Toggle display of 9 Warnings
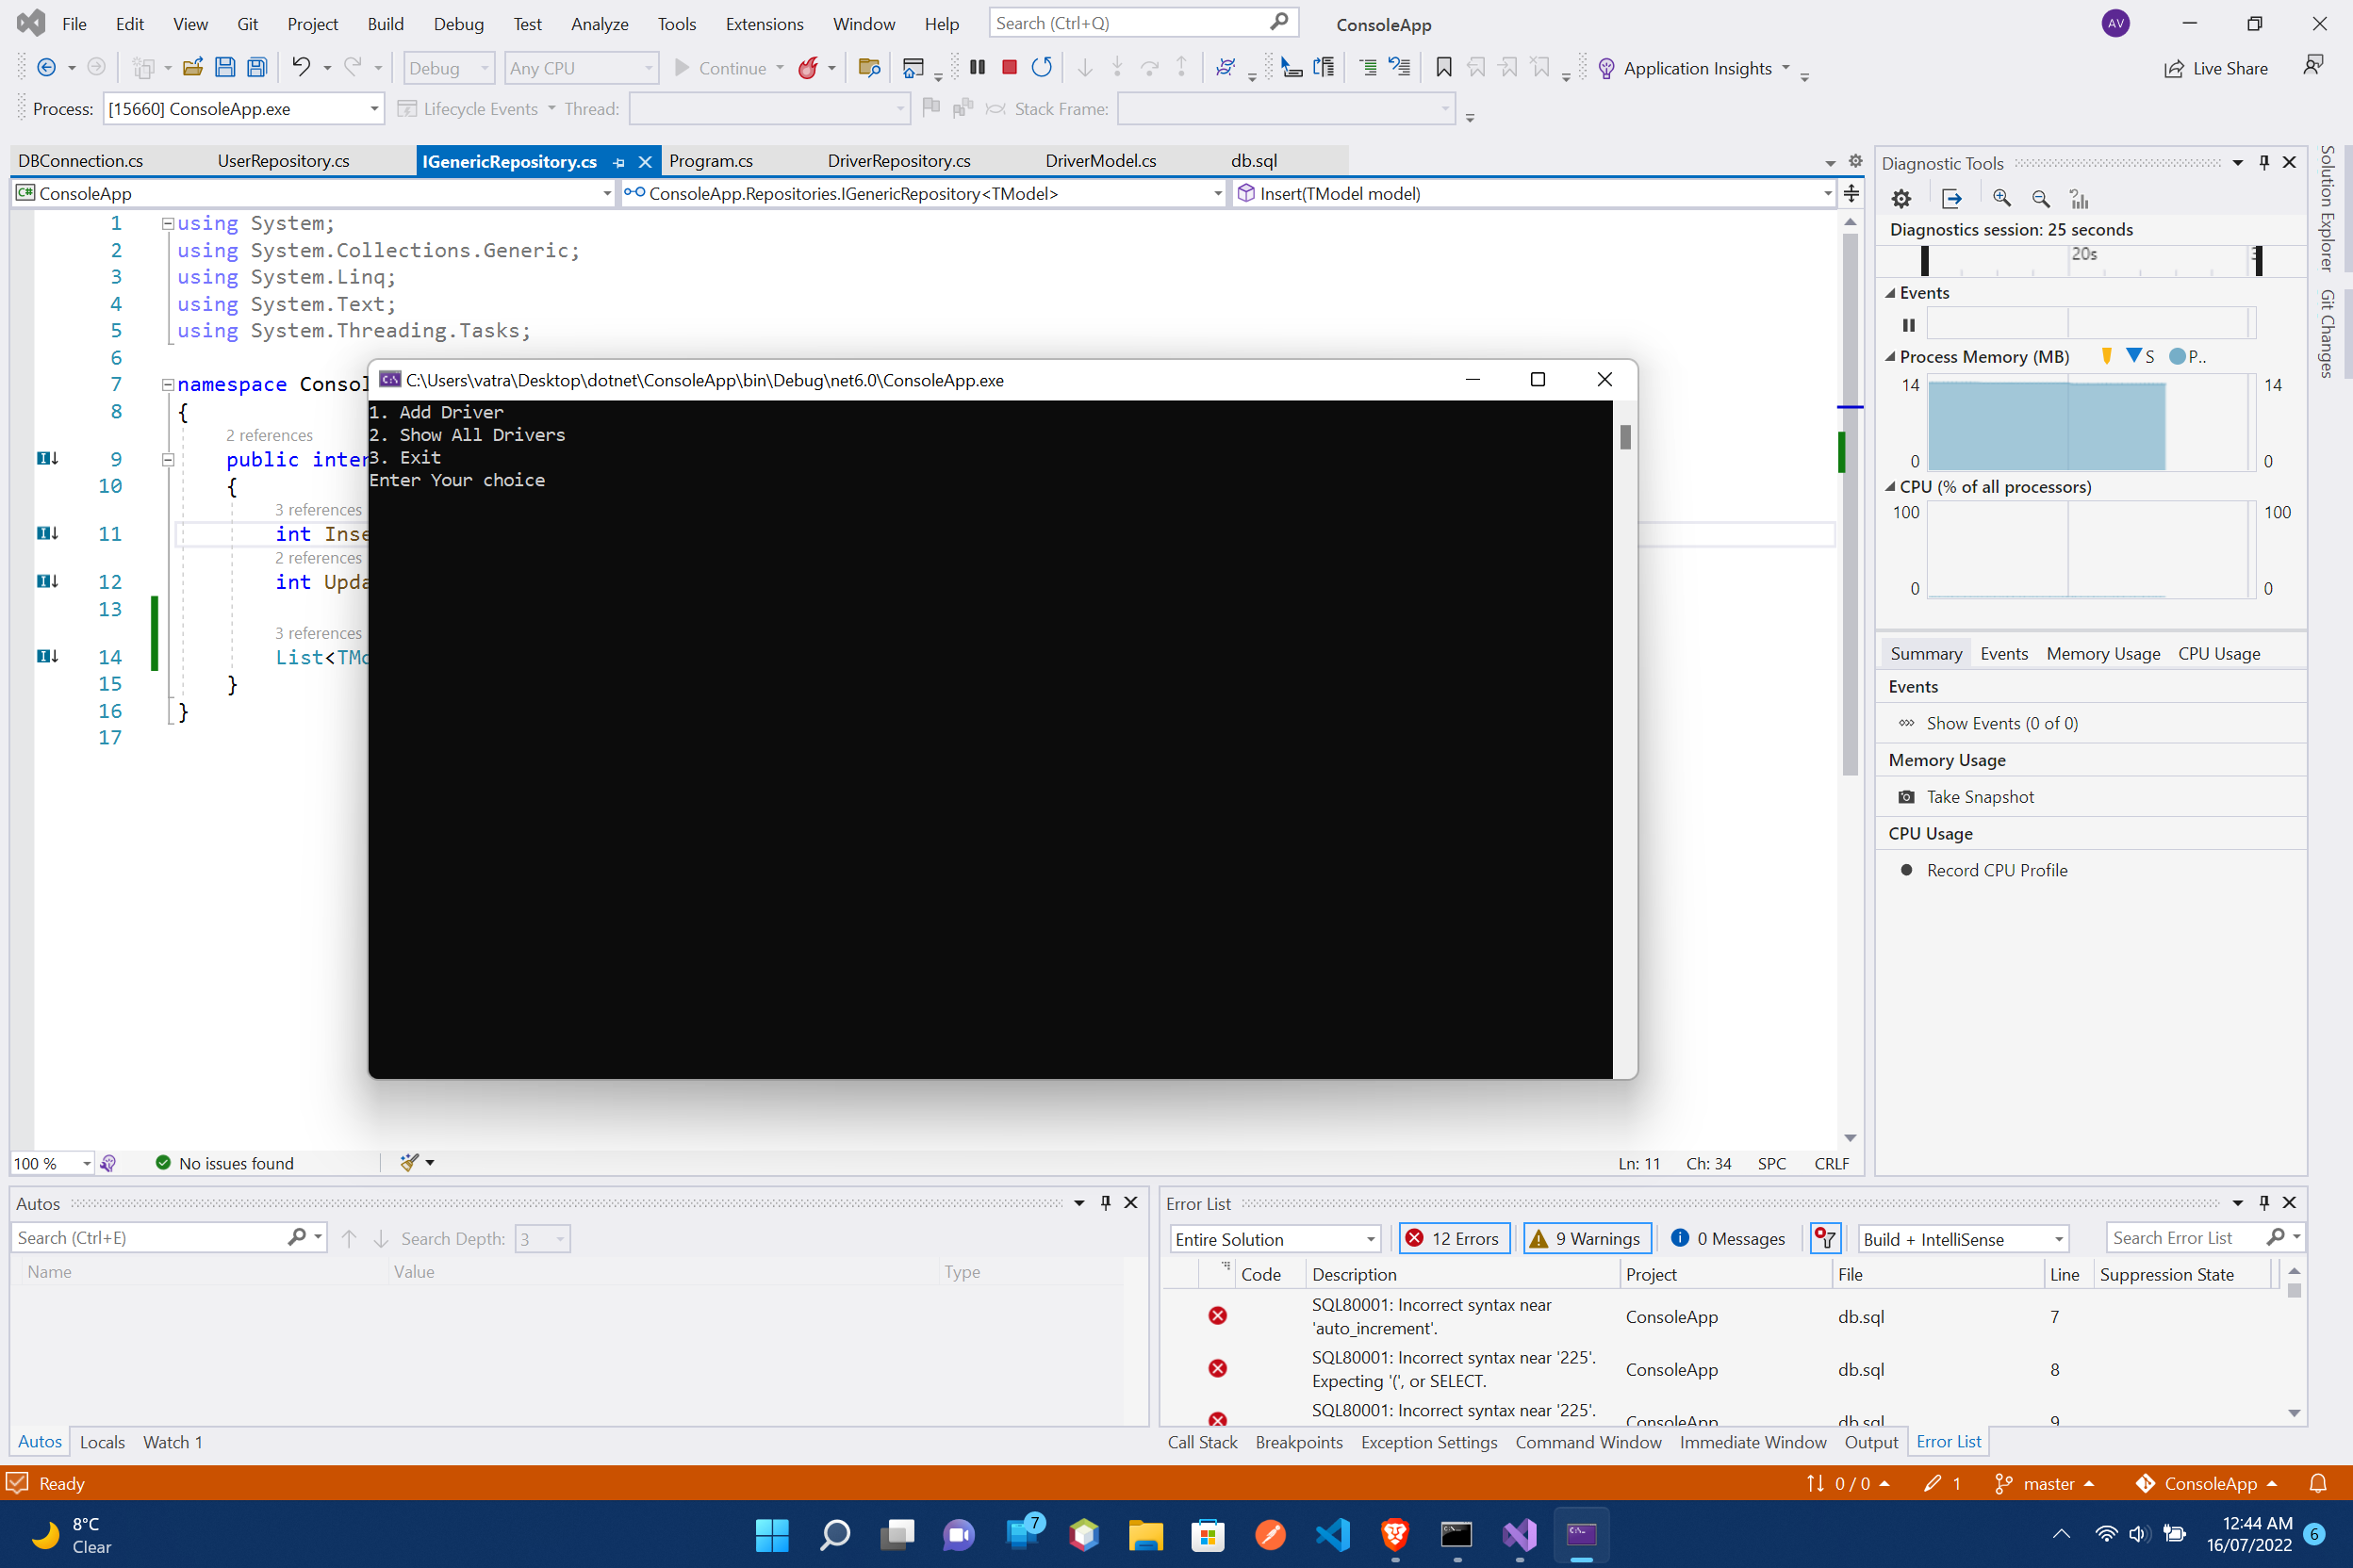Screen dimensions: 2353x1568 pos(1586,1238)
